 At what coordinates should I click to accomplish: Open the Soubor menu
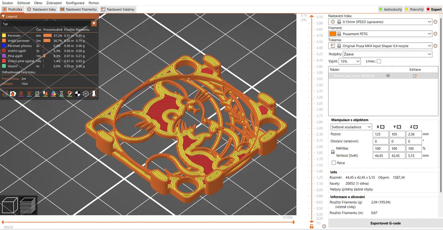point(8,3)
